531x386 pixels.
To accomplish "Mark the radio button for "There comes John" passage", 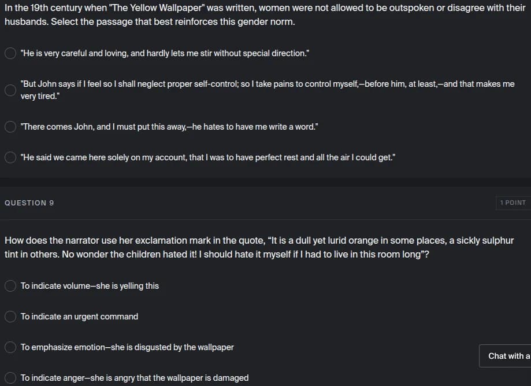I will tap(10, 127).
